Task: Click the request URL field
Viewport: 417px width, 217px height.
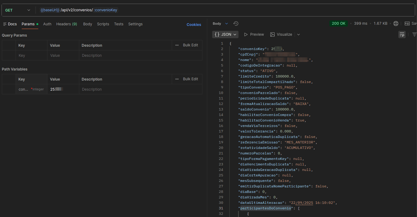Action: point(227,10)
